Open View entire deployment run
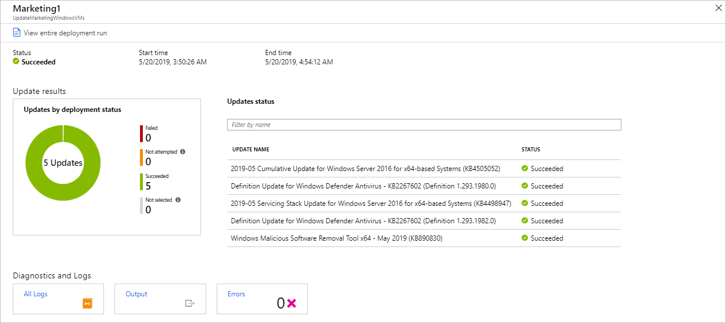This screenshot has height=323, width=726. (65, 33)
